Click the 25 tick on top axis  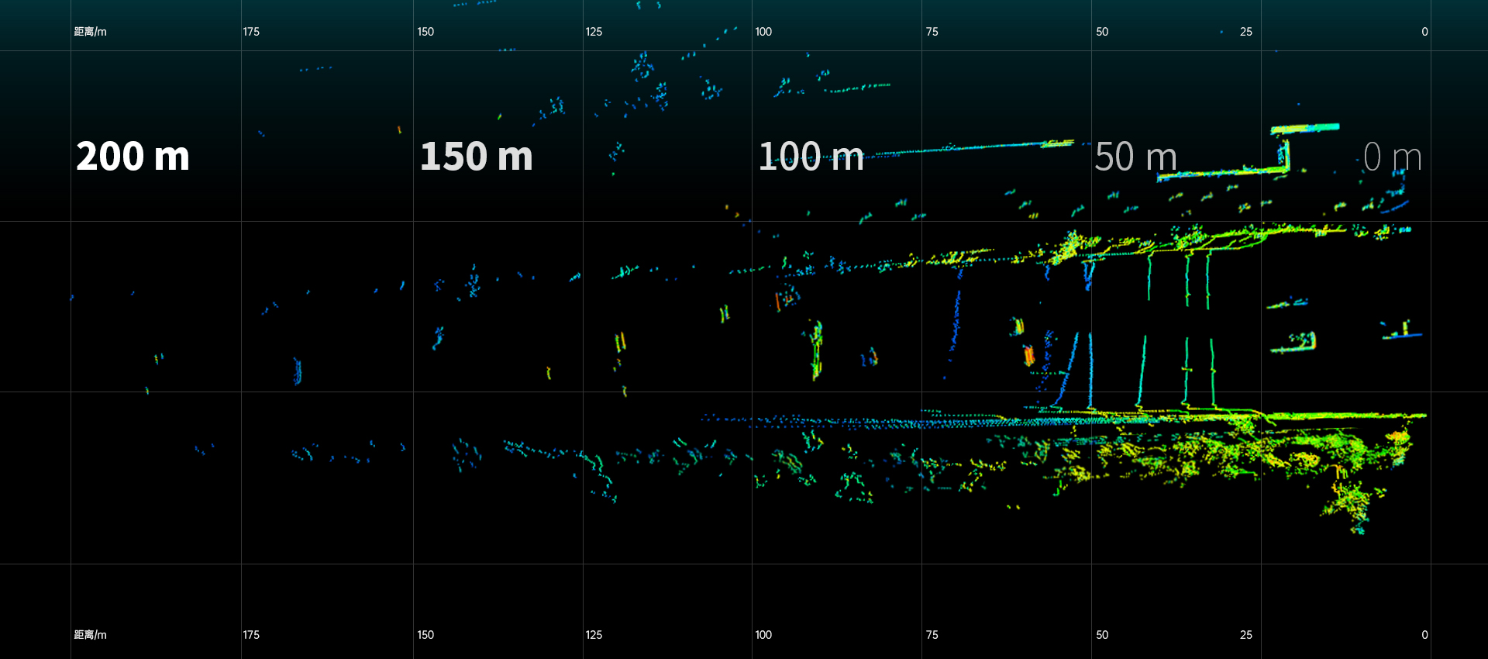click(1245, 32)
